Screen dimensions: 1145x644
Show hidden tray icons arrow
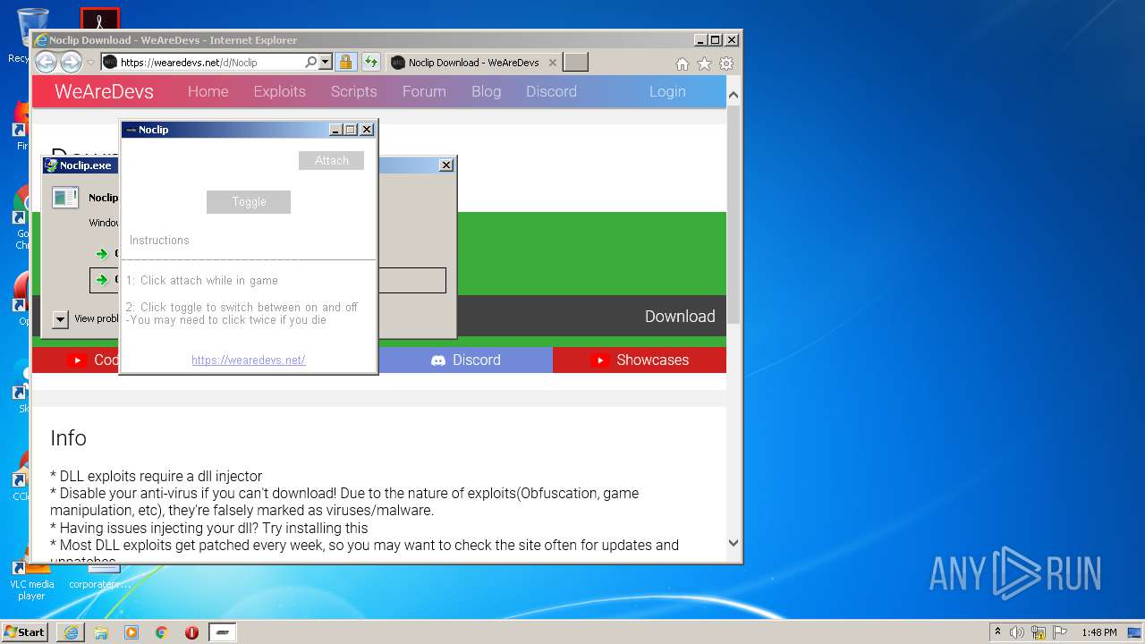[x=997, y=632]
